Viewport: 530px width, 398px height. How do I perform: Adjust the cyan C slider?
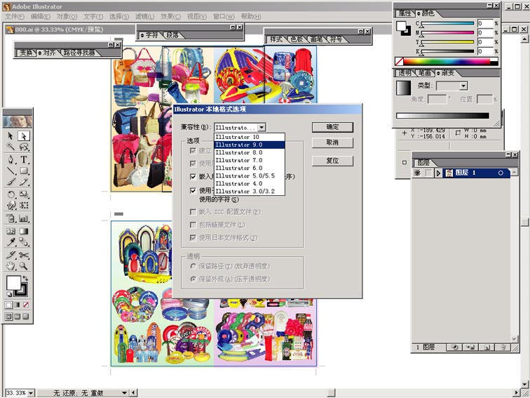click(x=447, y=24)
